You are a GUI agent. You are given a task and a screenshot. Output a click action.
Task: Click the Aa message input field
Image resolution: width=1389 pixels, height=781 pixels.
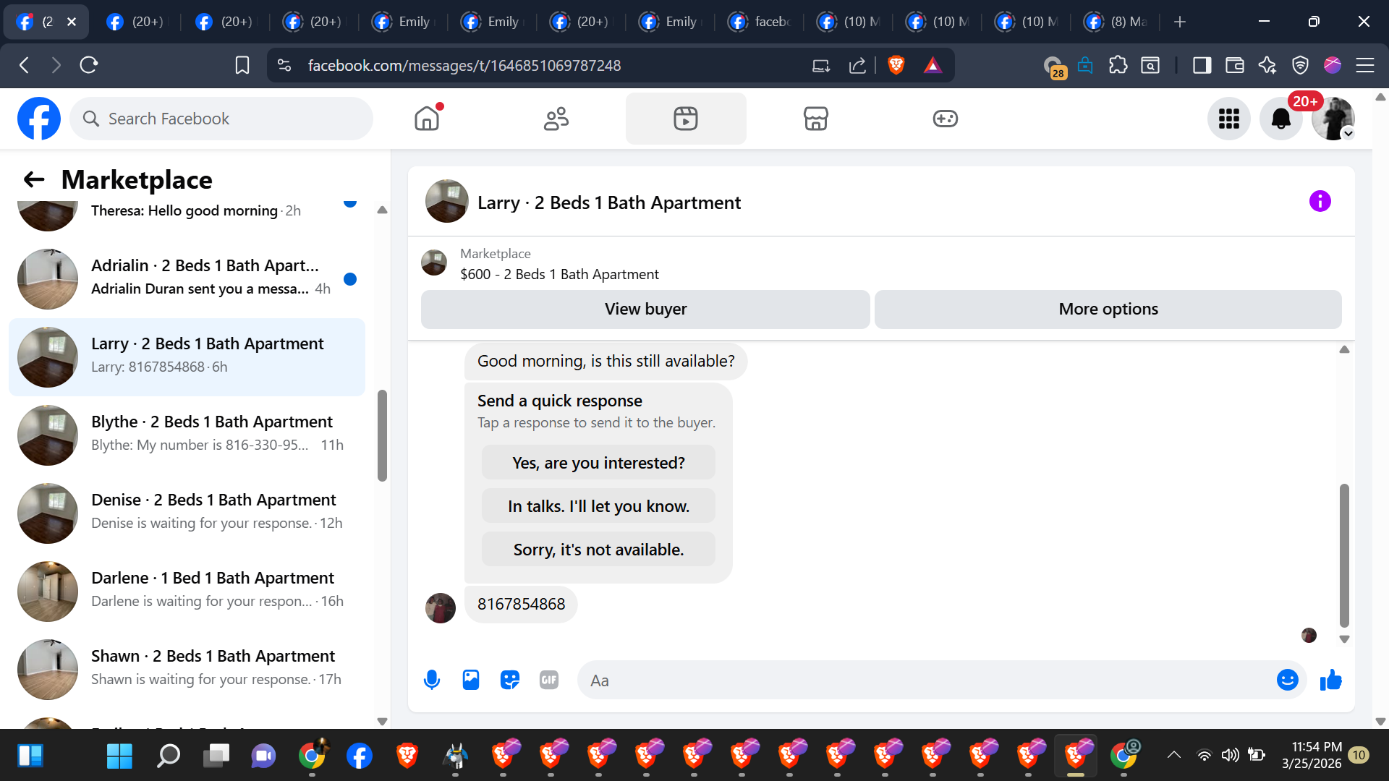pos(926,680)
